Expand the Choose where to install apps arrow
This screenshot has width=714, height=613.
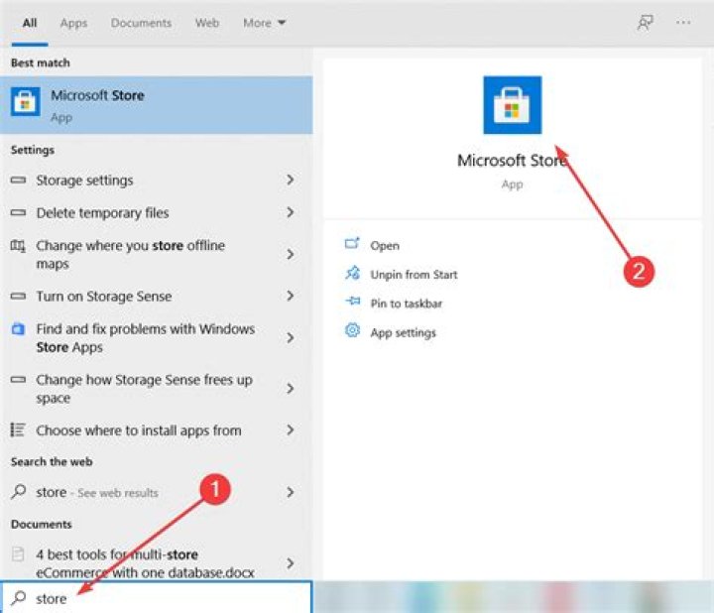point(290,429)
